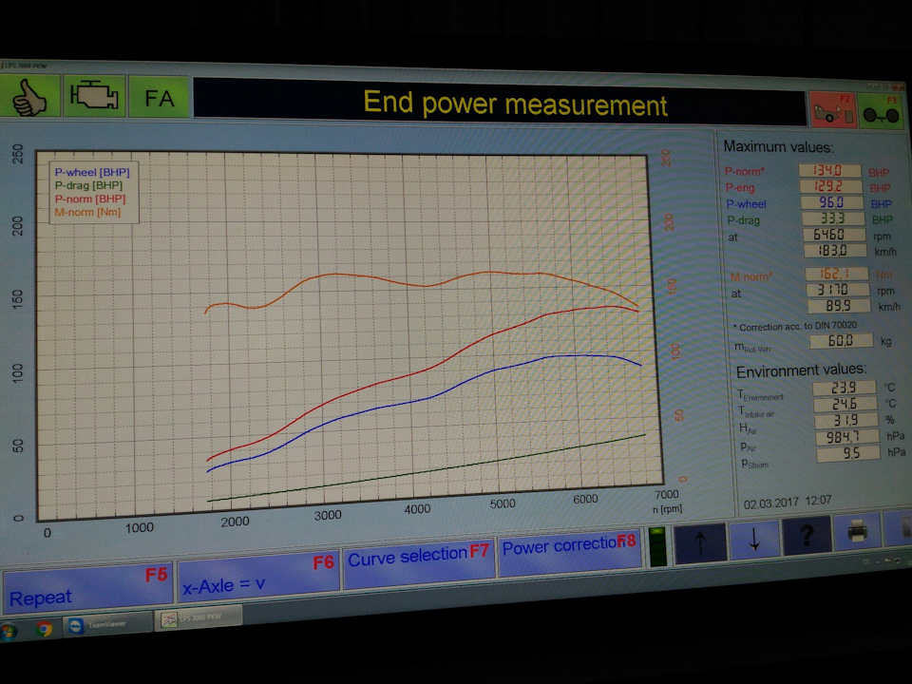Viewport: 912px width, 684px height.
Task: Switch x-Axle = v with F6 button
Action: [x=257, y=577]
